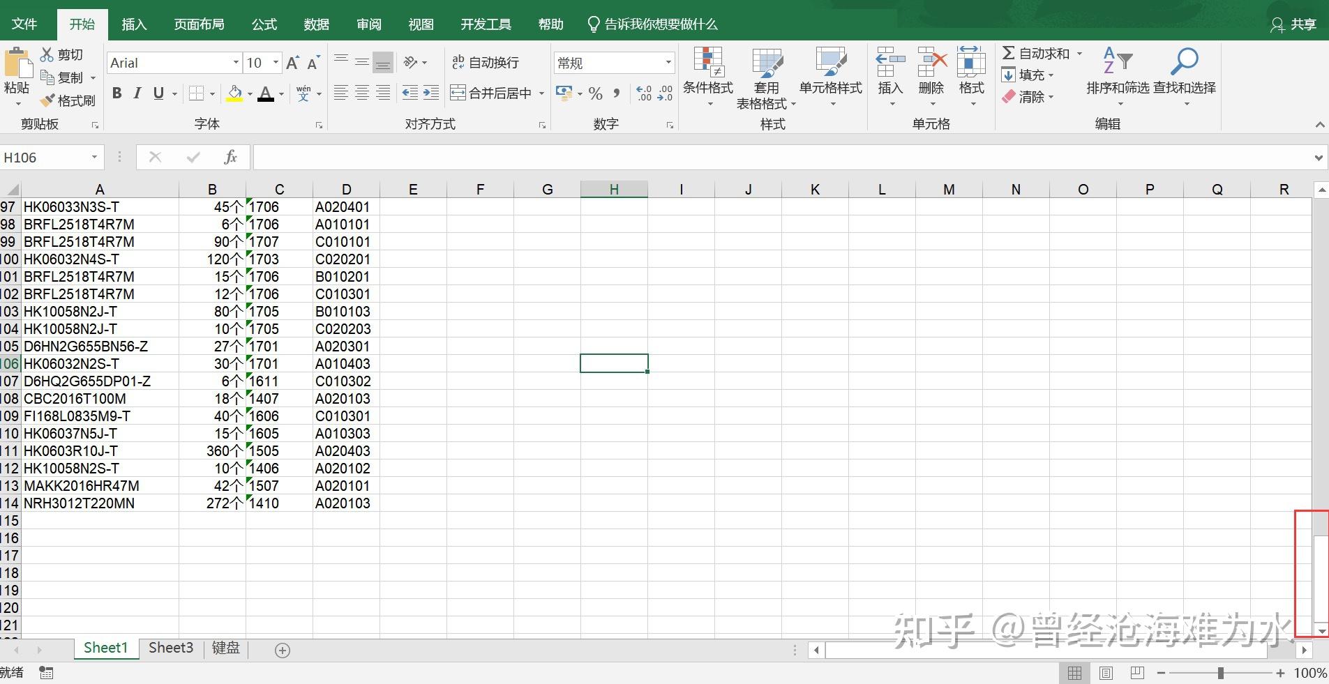Decrease font size with small A icon
Viewport: 1329px width, 684px height.
pos(313,63)
